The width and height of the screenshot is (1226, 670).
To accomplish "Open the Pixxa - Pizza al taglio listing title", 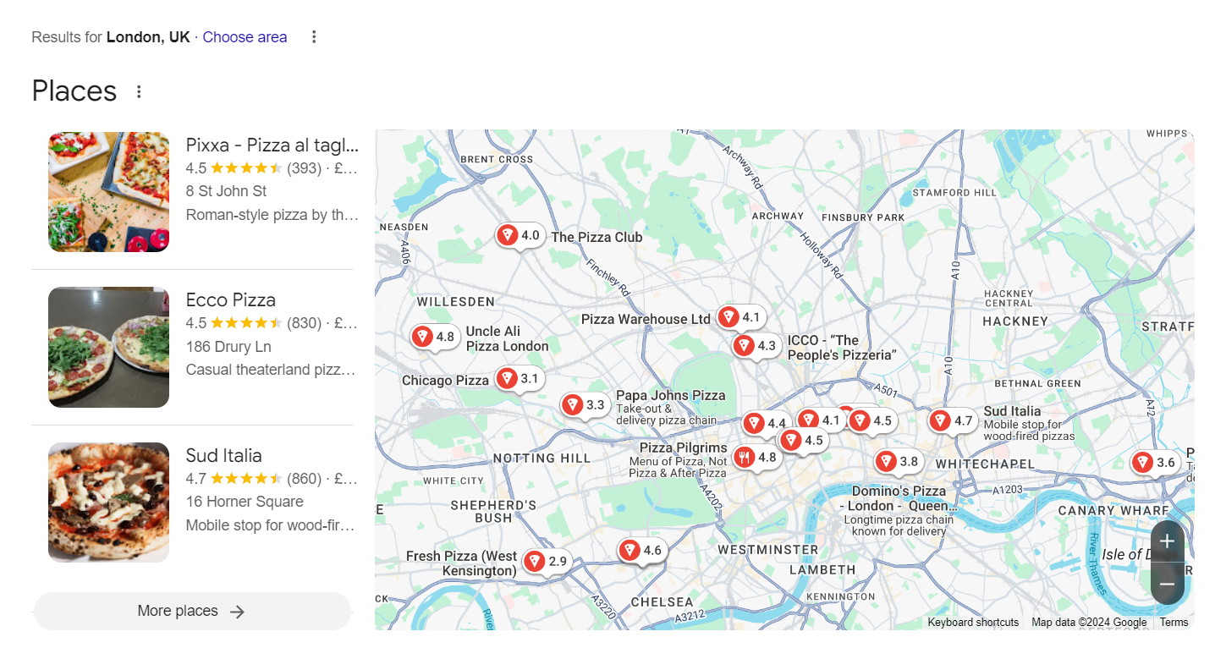I will click(272, 145).
